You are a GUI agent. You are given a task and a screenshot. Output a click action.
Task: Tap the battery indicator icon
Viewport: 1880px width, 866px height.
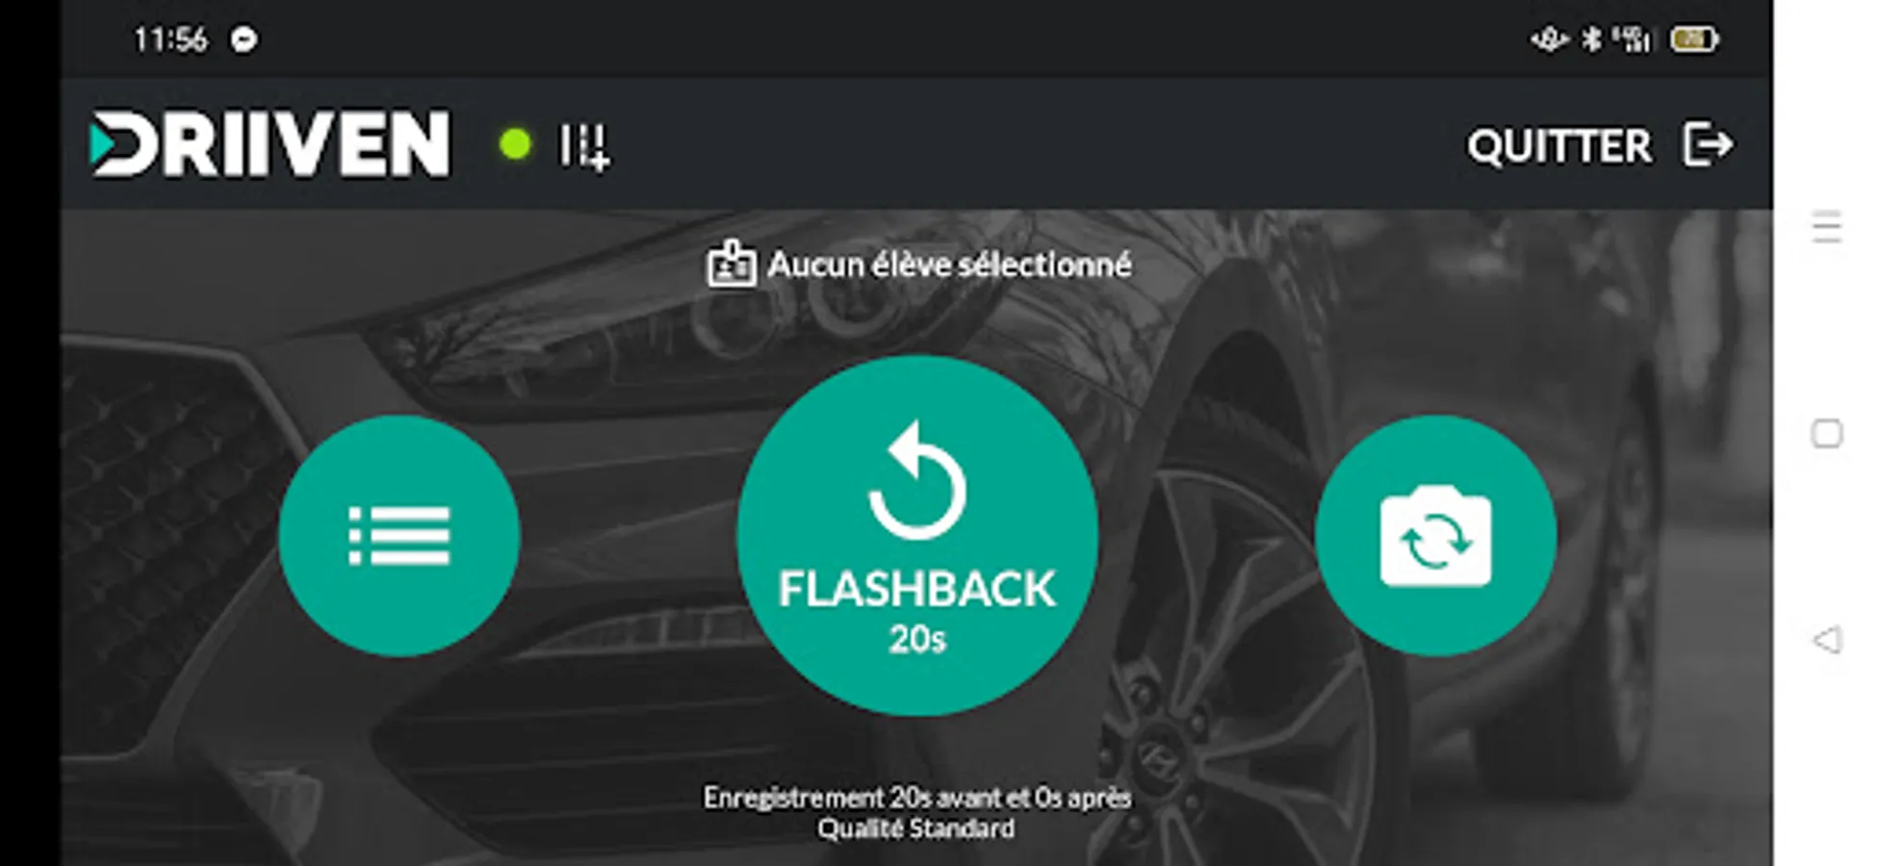tap(1694, 39)
